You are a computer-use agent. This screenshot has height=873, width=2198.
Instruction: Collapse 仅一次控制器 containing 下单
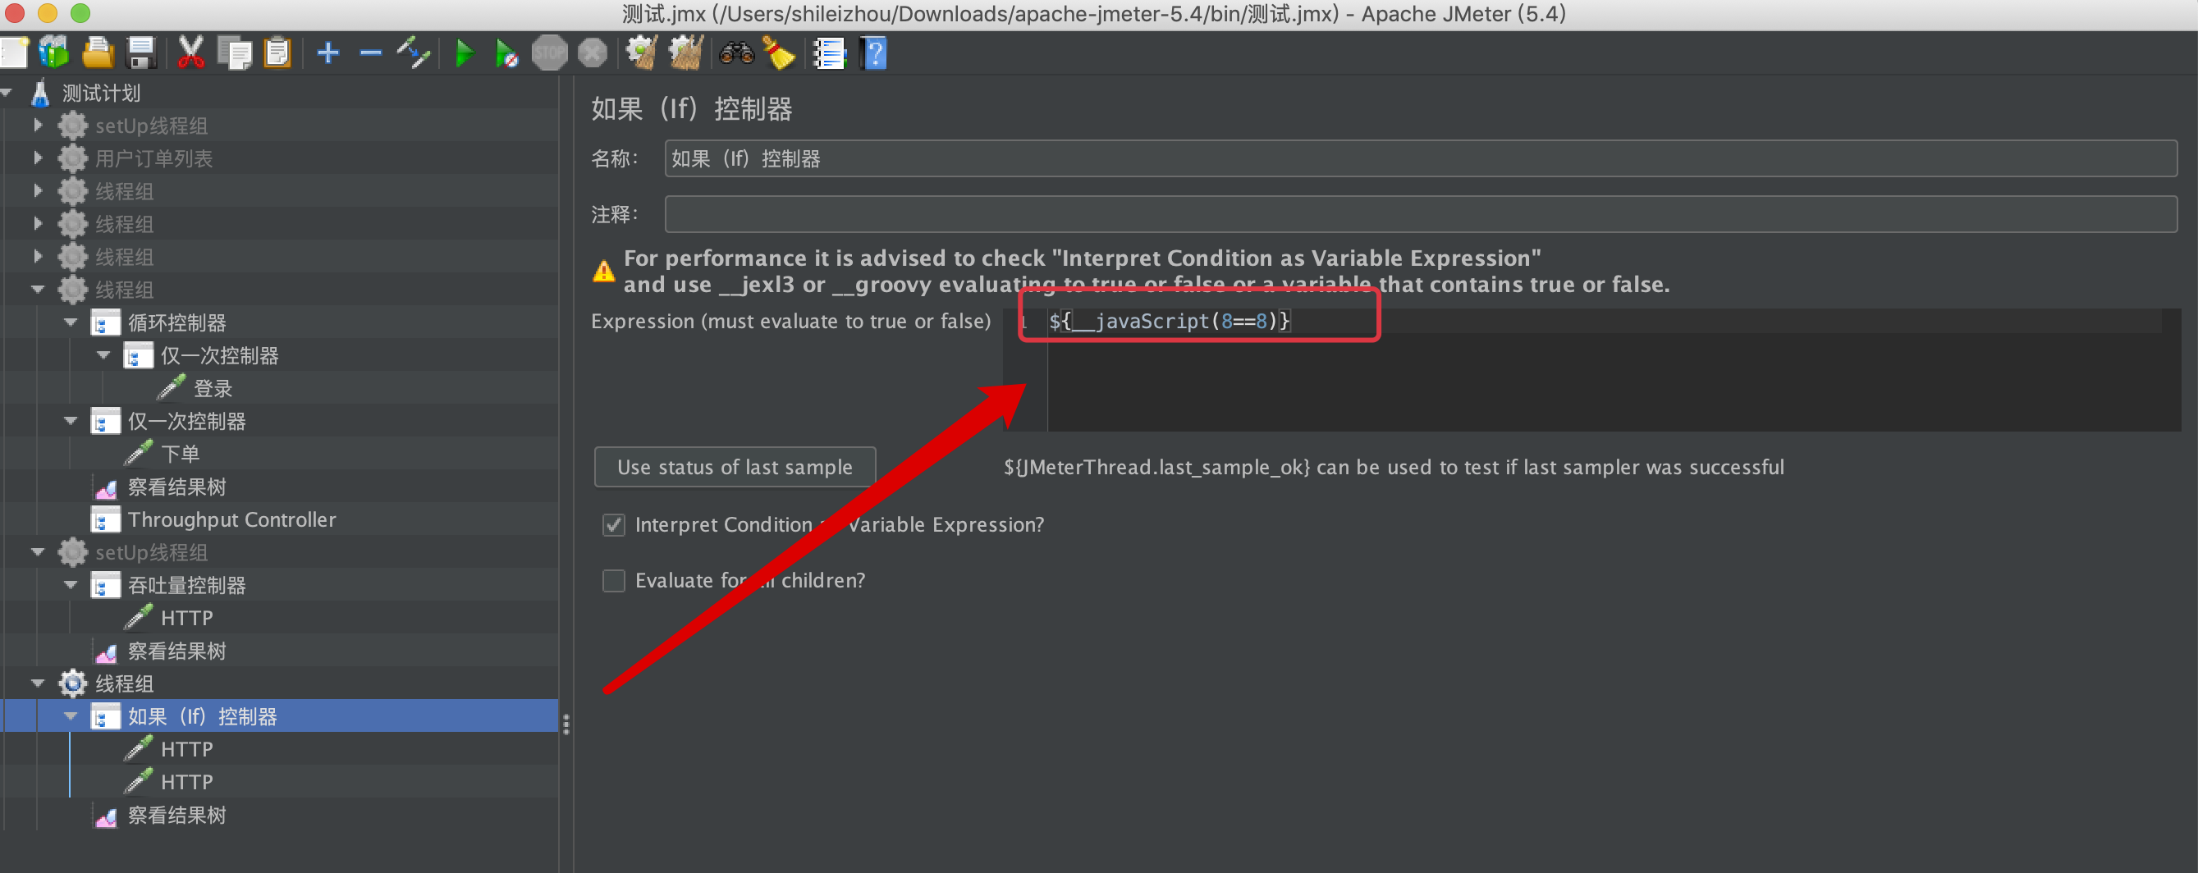coord(71,421)
